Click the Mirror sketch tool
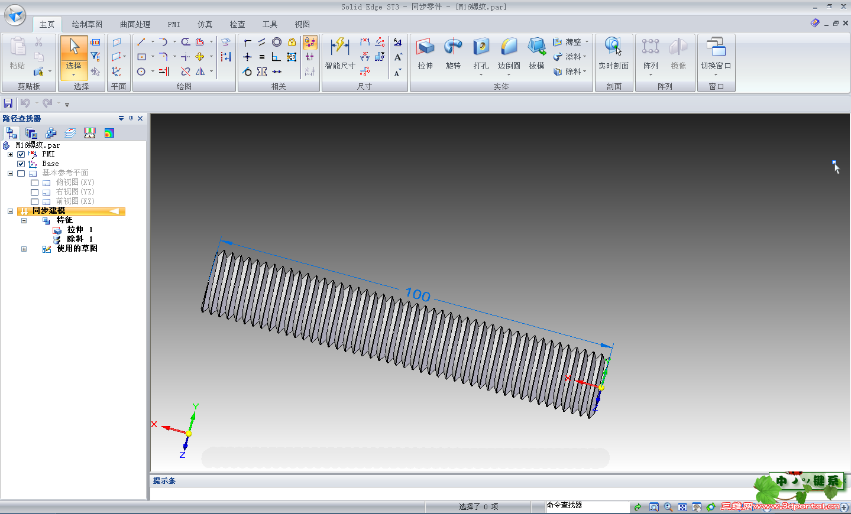The height and width of the screenshot is (514, 851). 200,71
